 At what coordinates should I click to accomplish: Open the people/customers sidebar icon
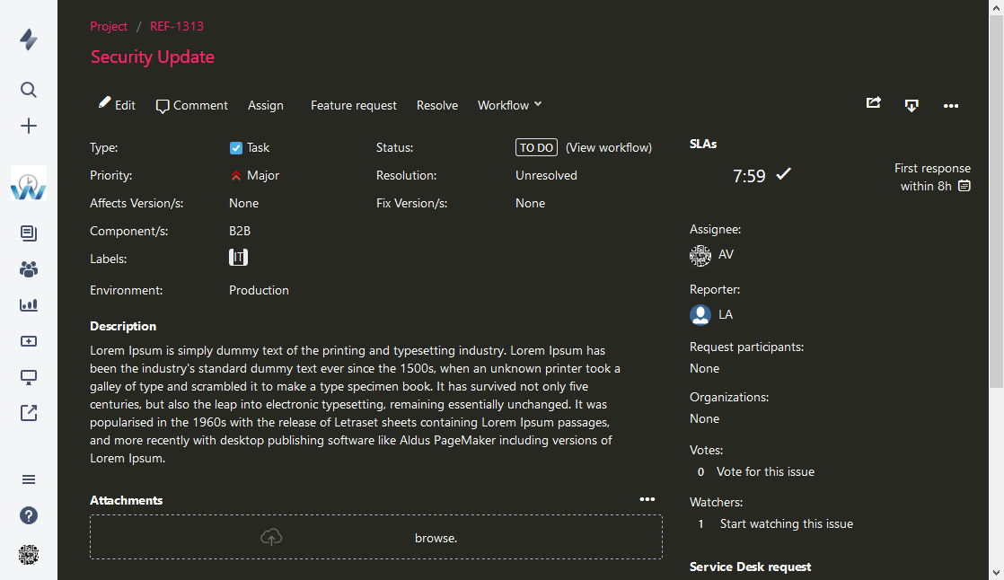tap(28, 268)
